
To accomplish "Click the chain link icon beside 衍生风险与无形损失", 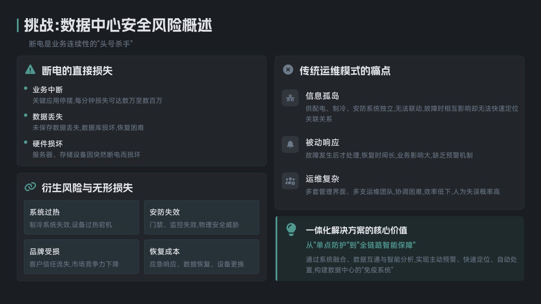I will coord(30,187).
